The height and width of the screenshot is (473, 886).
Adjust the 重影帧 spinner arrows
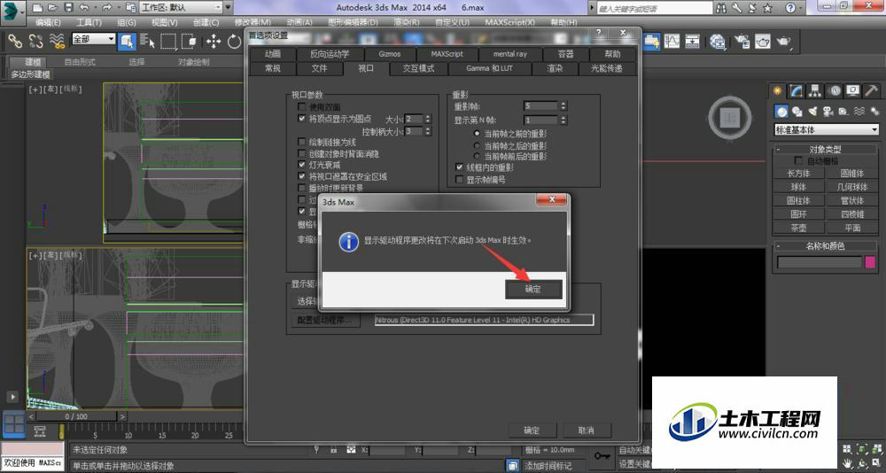pyautogui.click(x=563, y=105)
